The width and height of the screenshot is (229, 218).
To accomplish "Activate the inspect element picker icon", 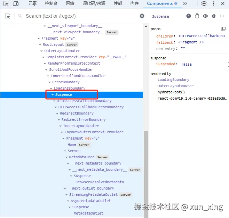I will coord(6,3).
